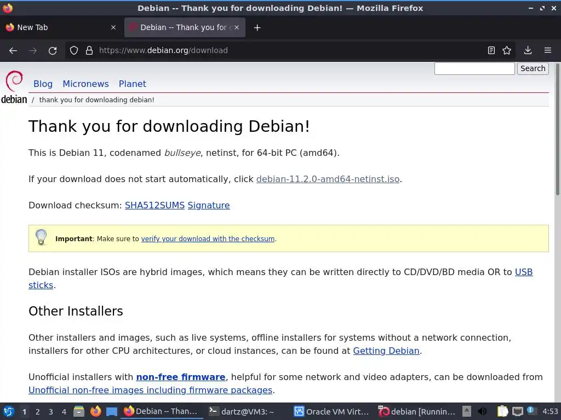
Task: Switch to workspace 3 on the taskbar
Action: click(51, 412)
